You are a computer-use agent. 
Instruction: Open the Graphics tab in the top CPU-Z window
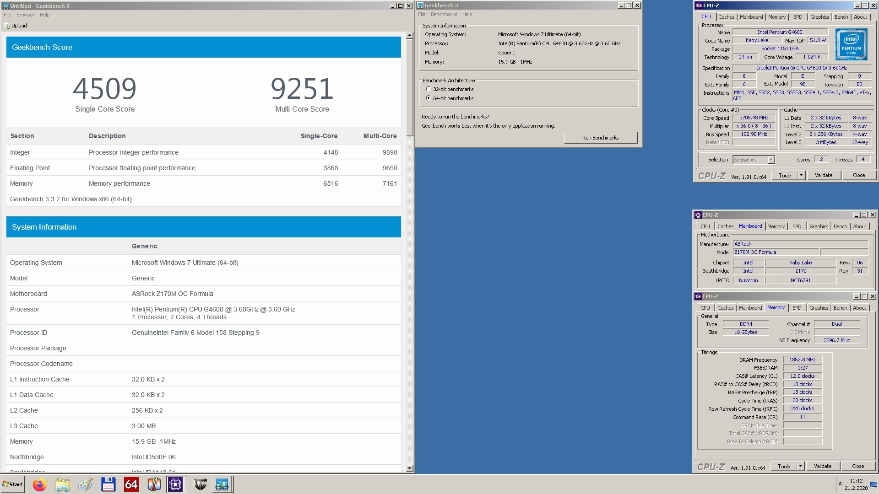[x=819, y=17]
